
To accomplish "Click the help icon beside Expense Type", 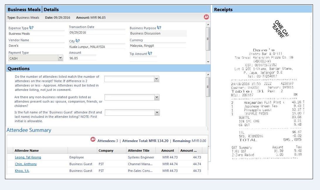I will (32, 28).
